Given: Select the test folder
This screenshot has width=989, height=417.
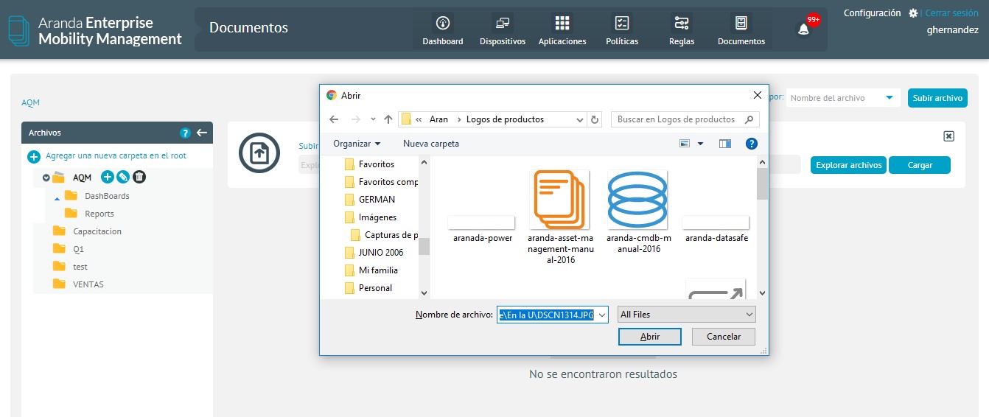Looking at the screenshot, I should [x=80, y=267].
